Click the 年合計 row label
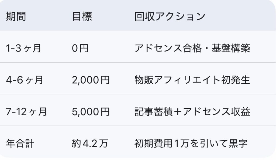 [x=20, y=143]
